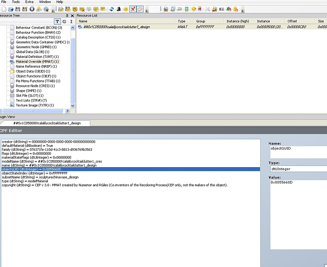The width and height of the screenshot is (327, 267).
Task: Click the crossed wrench tools icon
Action: click(208, 9)
